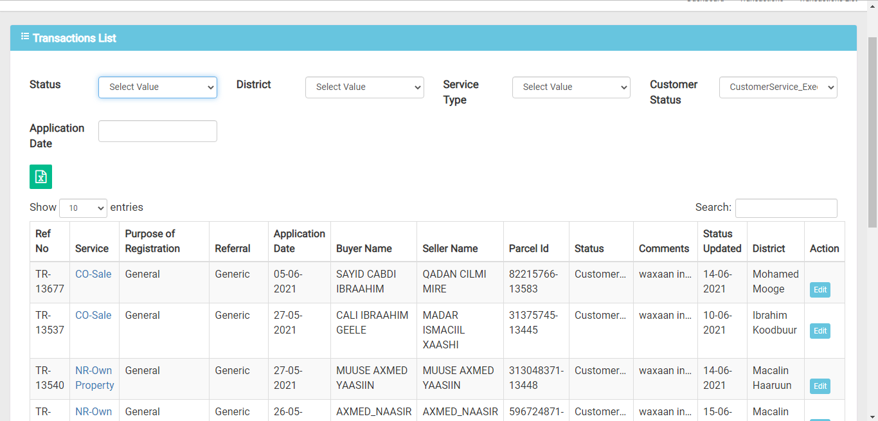Screen dimensions: 878x421
Task: Select parcel id 31375745-13445
Action: [x=537, y=330]
